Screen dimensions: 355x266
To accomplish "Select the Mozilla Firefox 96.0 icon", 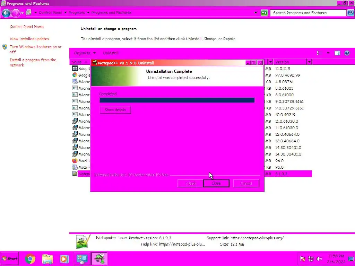I will click(x=75, y=161).
